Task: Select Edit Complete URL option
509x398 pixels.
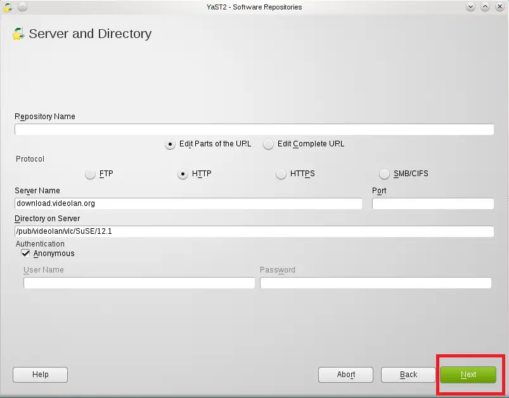Action: tap(268, 144)
